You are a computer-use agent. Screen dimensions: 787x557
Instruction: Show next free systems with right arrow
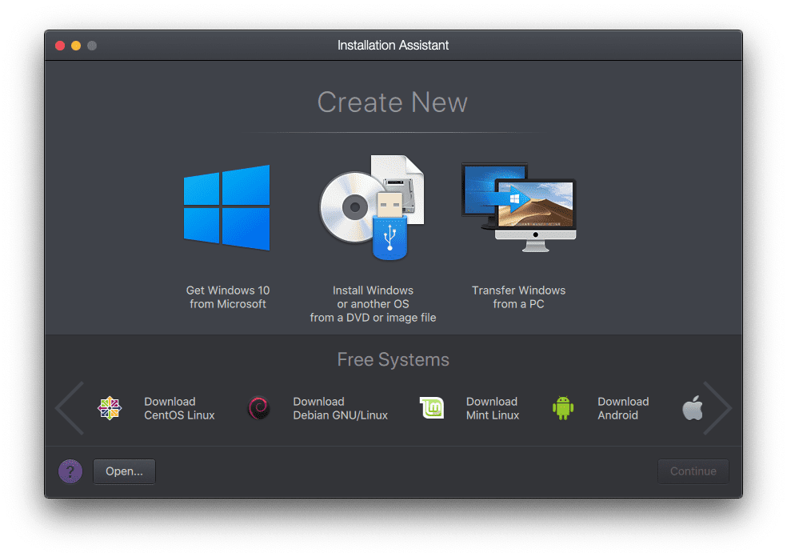tap(717, 408)
